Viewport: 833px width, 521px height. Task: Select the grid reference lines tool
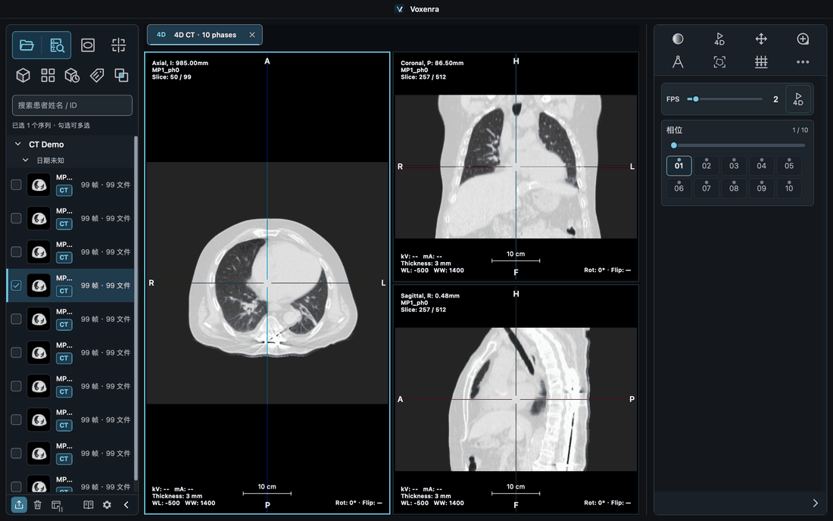(761, 62)
